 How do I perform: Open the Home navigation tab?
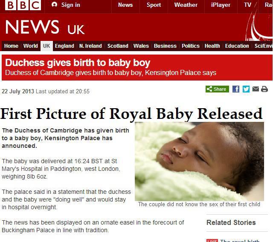coord(11,46)
